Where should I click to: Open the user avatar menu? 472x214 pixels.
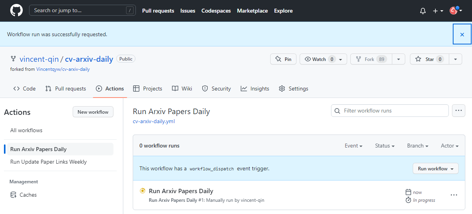(454, 11)
